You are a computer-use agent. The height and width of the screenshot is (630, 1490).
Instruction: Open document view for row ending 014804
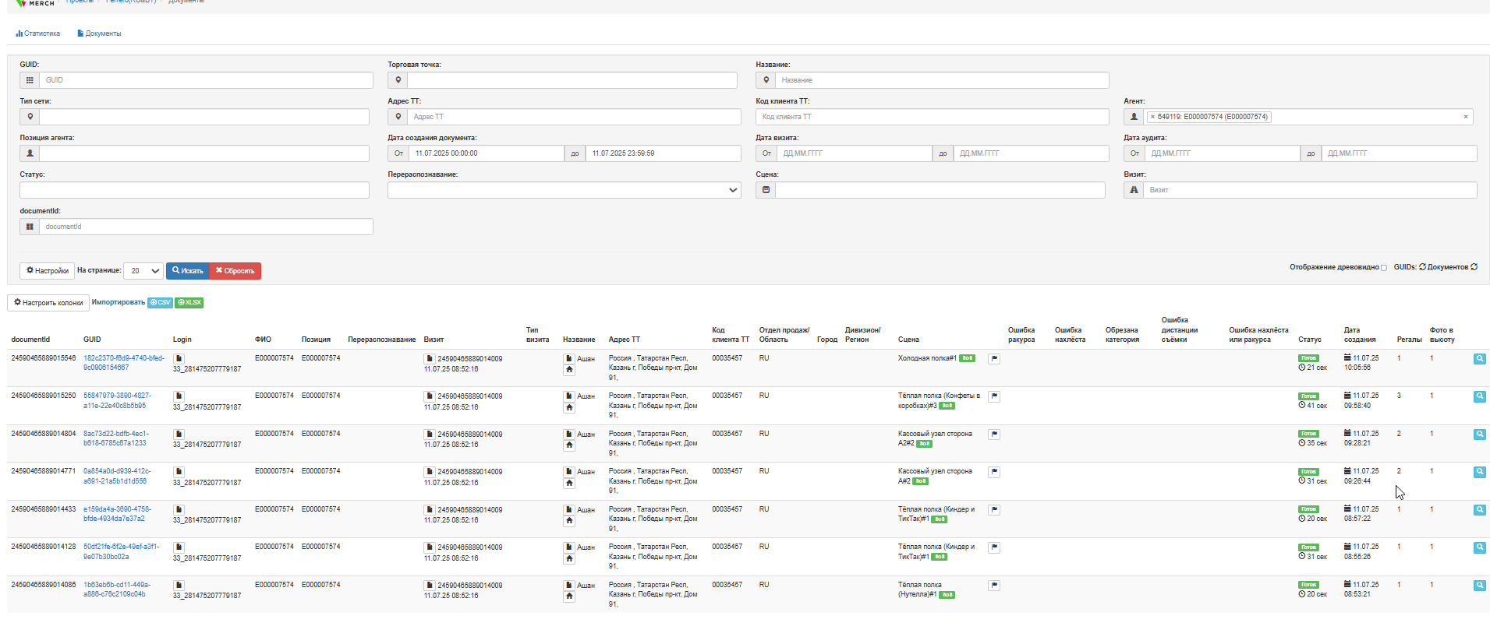1479,435
